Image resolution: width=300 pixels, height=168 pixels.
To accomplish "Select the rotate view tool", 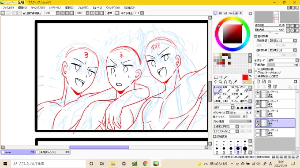I will [x=225, y=82].
